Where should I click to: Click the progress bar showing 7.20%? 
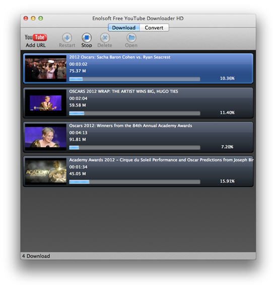coord(134,148)
